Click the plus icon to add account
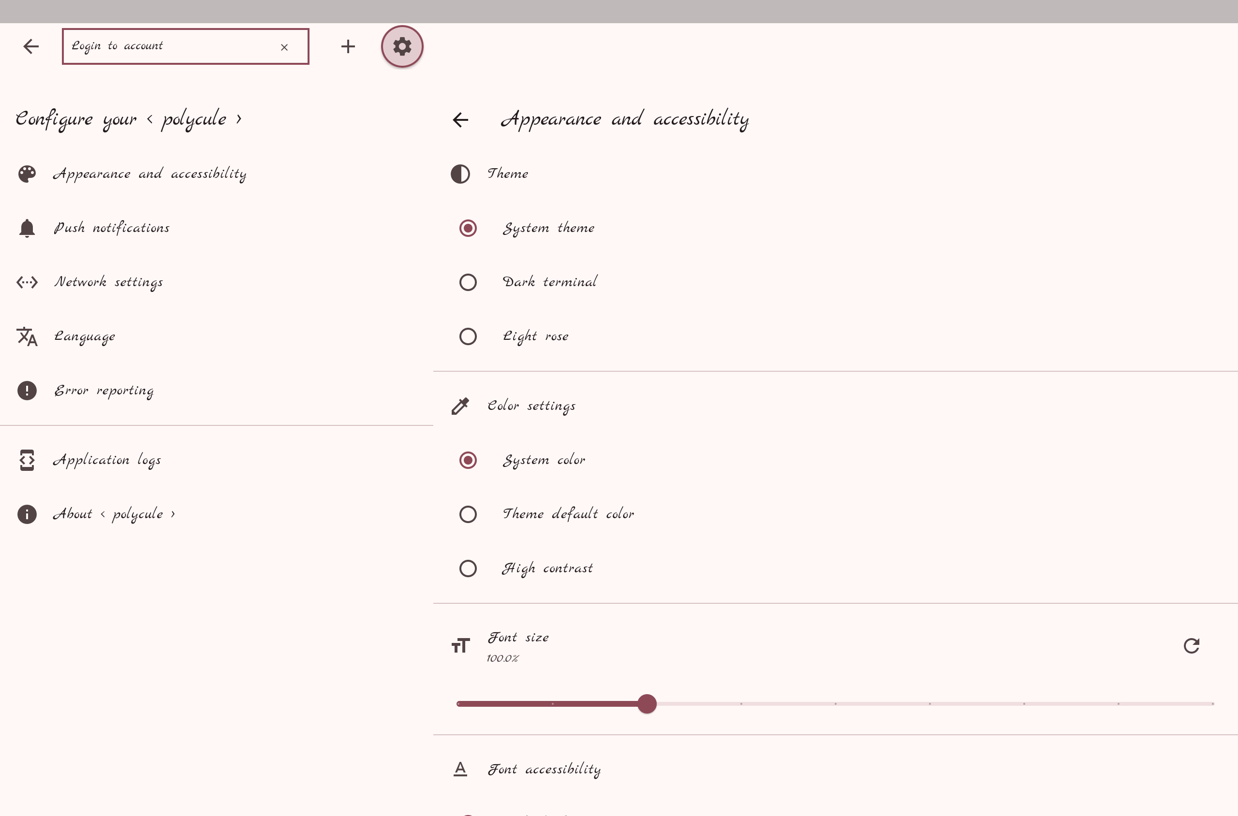Image resolution: width=1238 pixels, height=816 pixels. point(348,46)
